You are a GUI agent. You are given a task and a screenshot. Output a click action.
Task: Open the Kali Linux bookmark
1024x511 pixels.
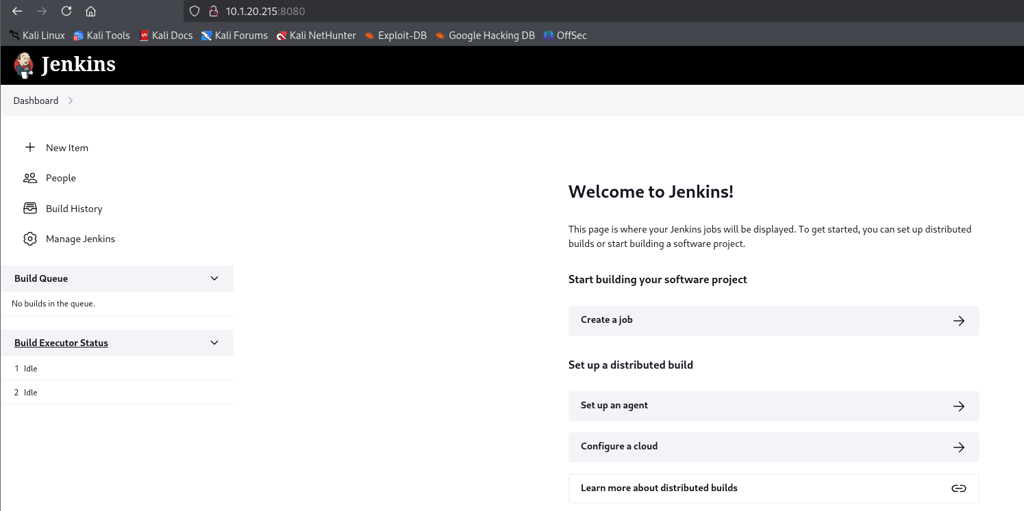pyautogui.click(x=37, y=36)
